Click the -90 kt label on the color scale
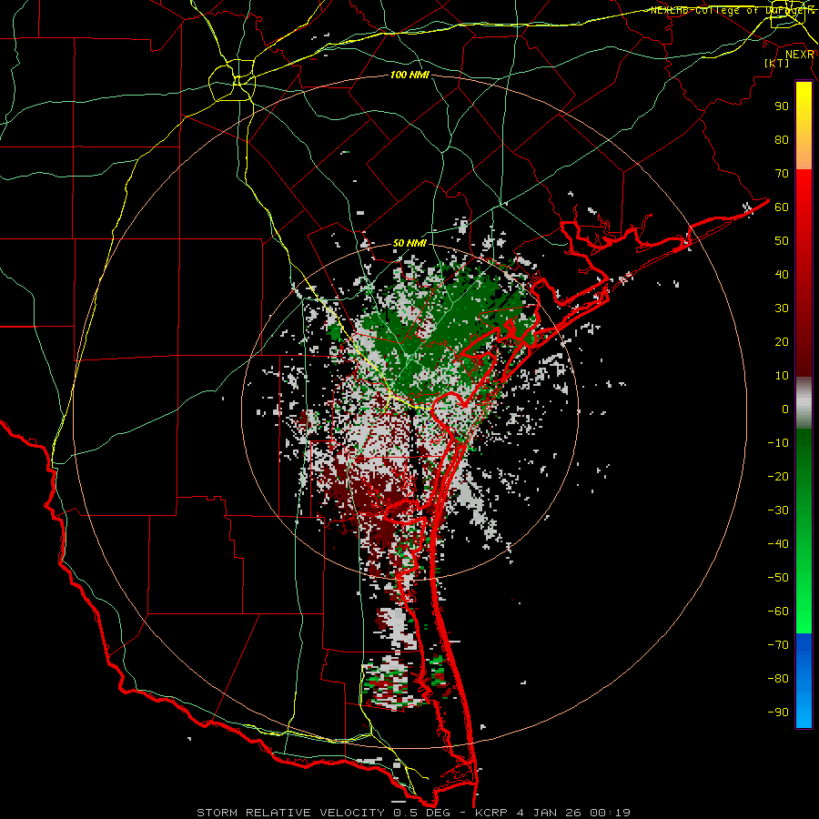 point(778,713)
